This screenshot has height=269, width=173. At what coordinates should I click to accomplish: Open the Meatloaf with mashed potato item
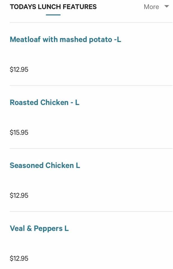tap(65, 40)
